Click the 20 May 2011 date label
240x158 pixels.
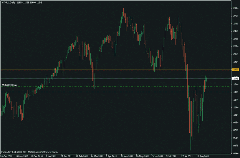pos(142,156)
